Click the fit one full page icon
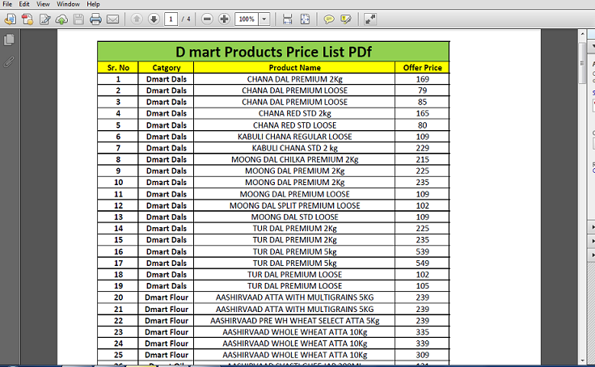 click(305, 19)
